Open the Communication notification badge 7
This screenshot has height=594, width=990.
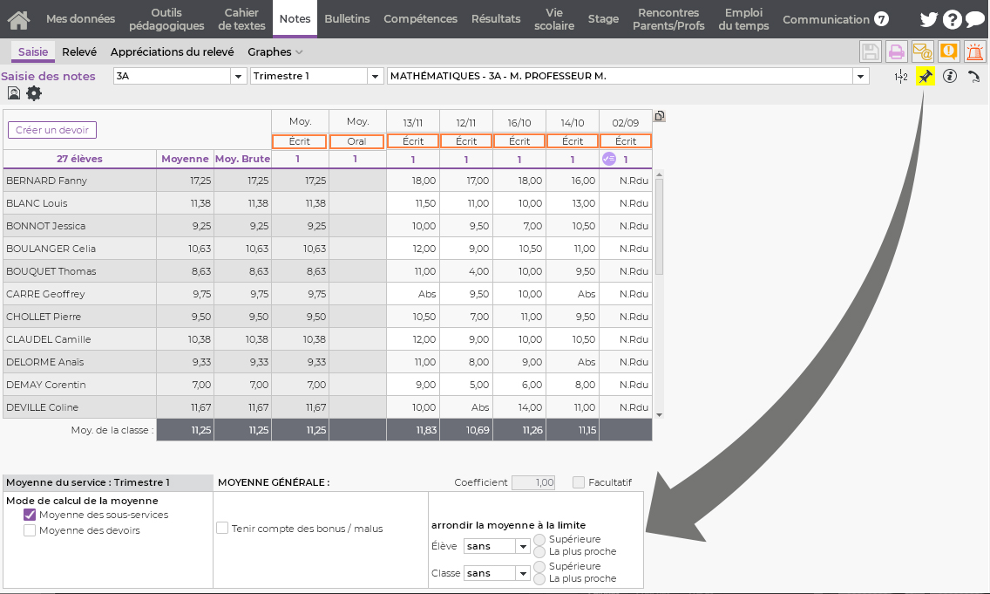[881, 19]
